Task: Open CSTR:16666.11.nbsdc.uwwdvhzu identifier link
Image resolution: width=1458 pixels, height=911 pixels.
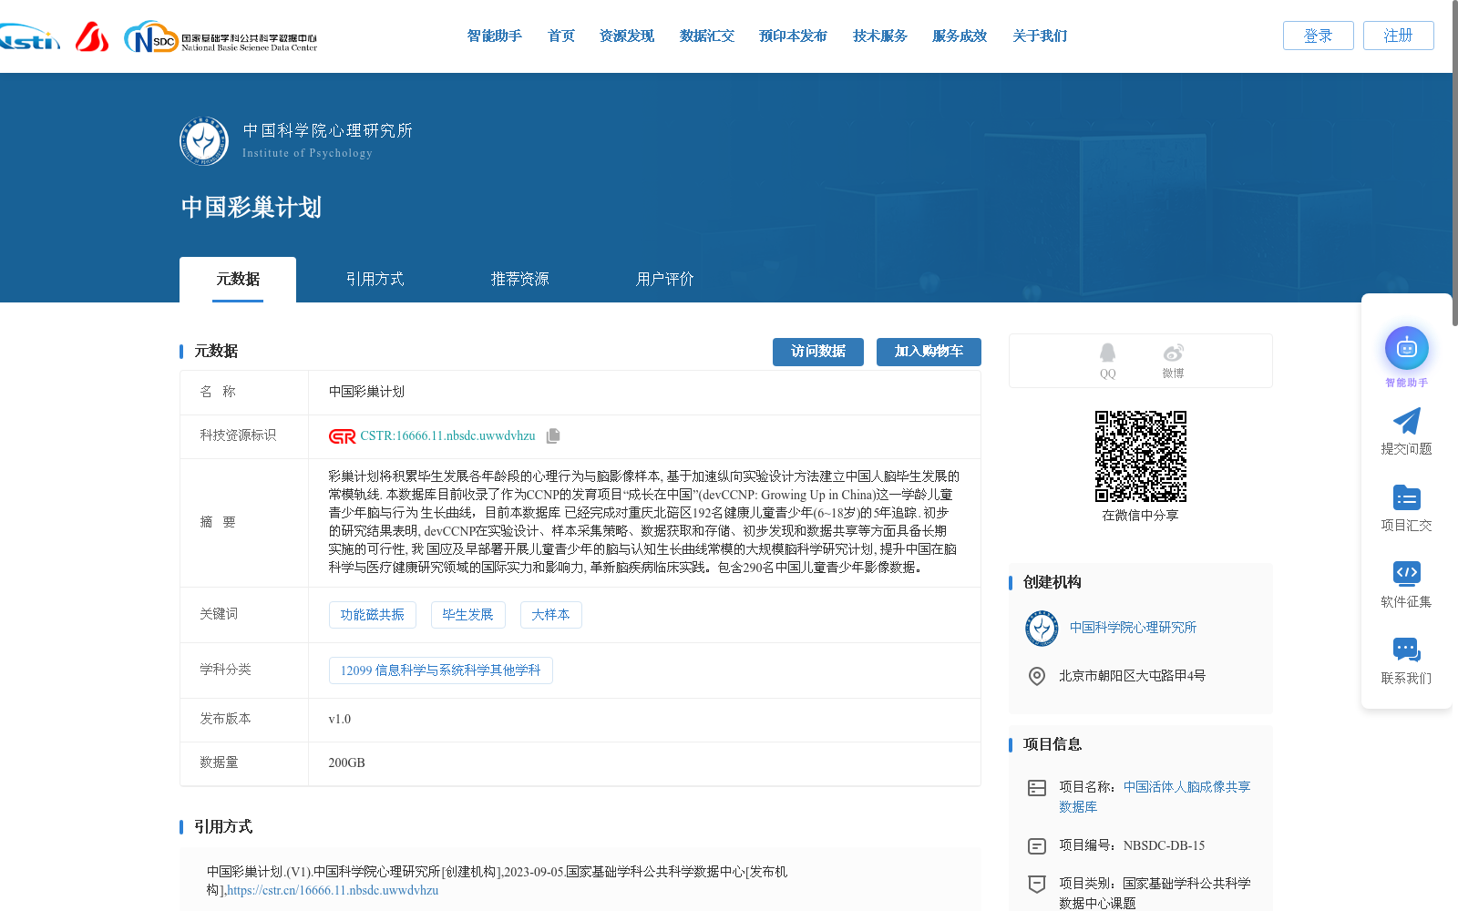Action: coord(447,436)
